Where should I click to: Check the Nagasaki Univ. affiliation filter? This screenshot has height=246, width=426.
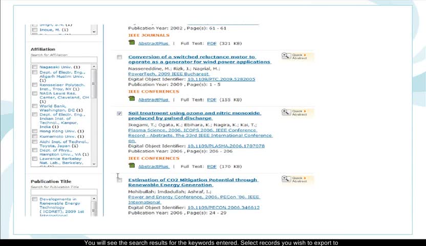35,67
